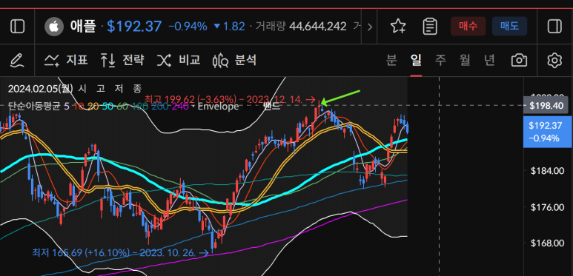Open the clipboard notes icon
The height and width of the screenshot is (276, 573).
430,27
